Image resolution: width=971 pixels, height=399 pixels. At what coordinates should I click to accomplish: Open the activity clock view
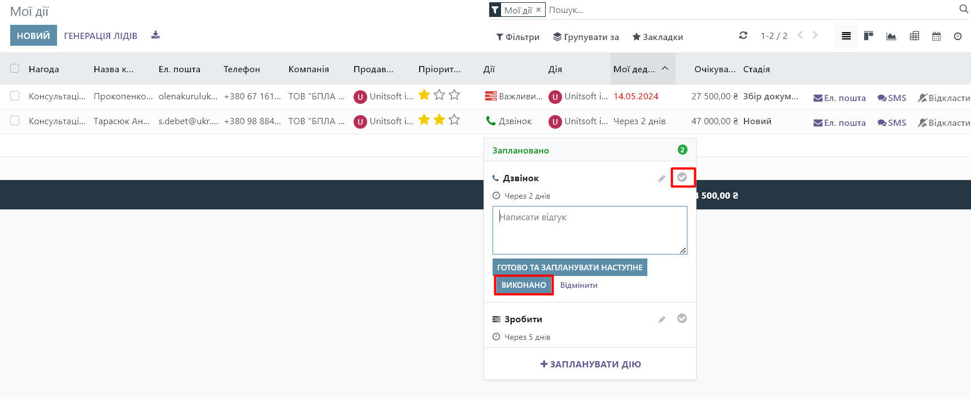tap(957, 36)
